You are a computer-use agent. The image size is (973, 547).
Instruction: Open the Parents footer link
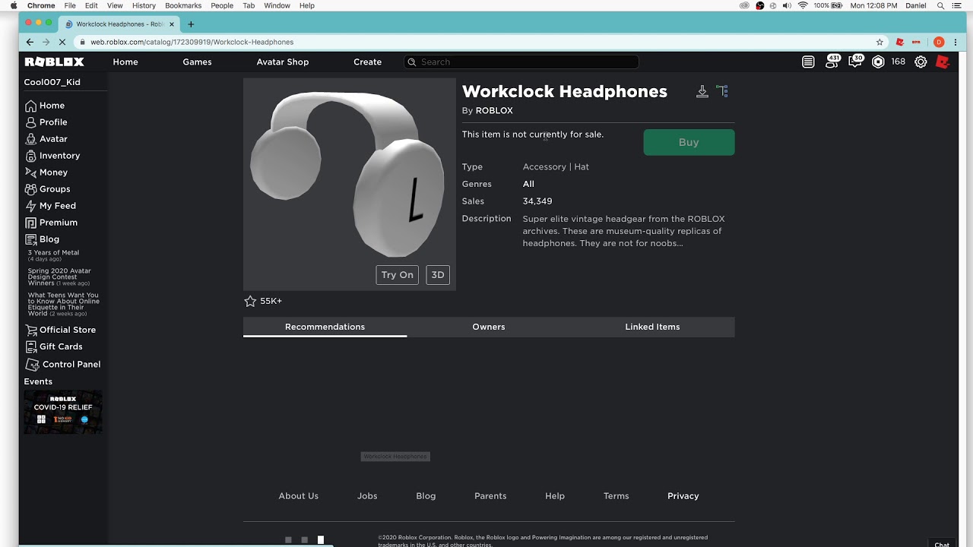click(x=490, y=496)
